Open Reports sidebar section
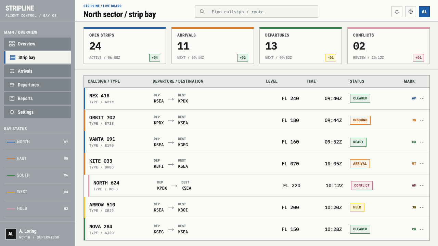The height and width of the screenshot is (246, 438). click(37, 98)
